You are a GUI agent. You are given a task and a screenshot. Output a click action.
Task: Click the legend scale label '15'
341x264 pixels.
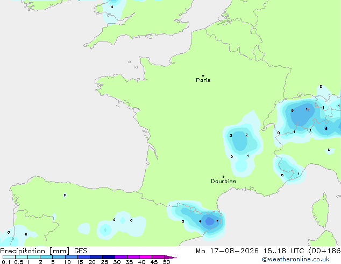[x=80, y=262]
